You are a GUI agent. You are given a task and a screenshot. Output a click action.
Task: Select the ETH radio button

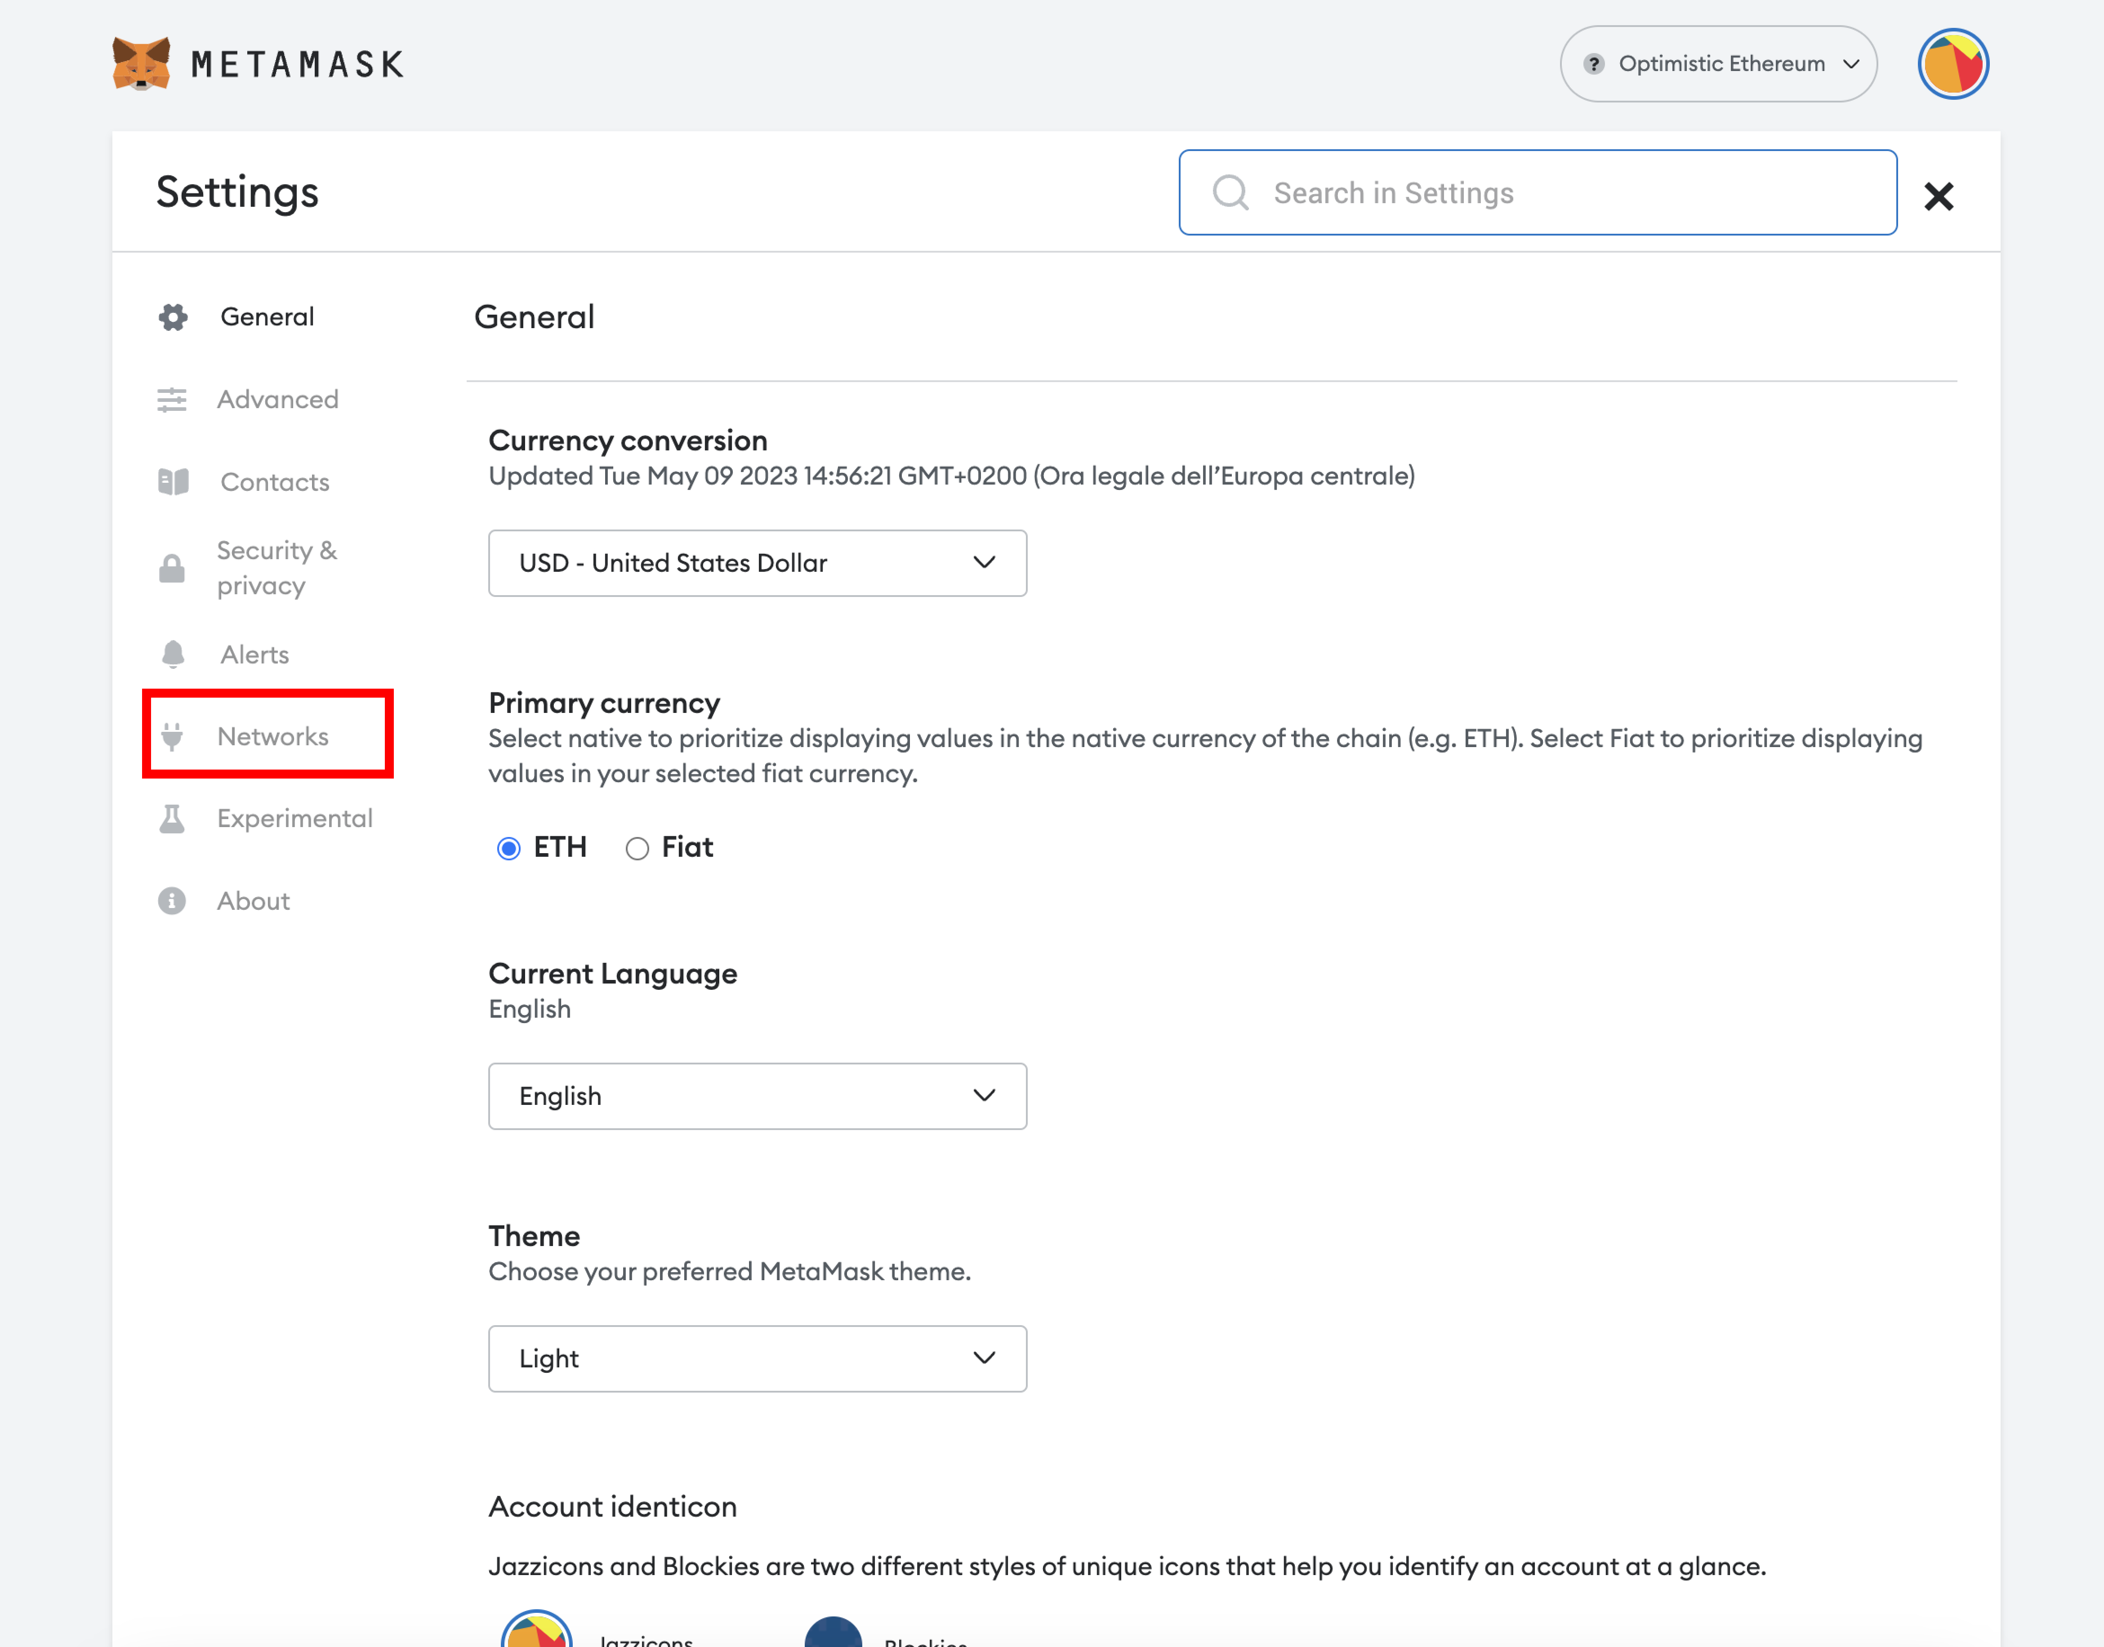click(509, 848)
